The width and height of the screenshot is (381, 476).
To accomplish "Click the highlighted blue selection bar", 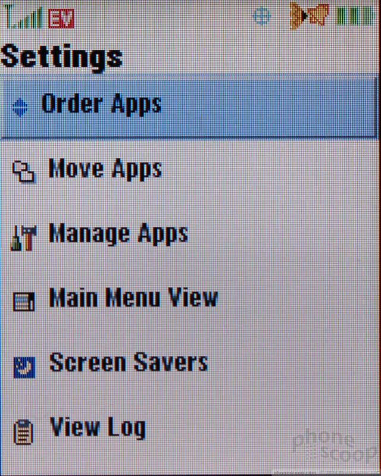I will pos(188,107).
